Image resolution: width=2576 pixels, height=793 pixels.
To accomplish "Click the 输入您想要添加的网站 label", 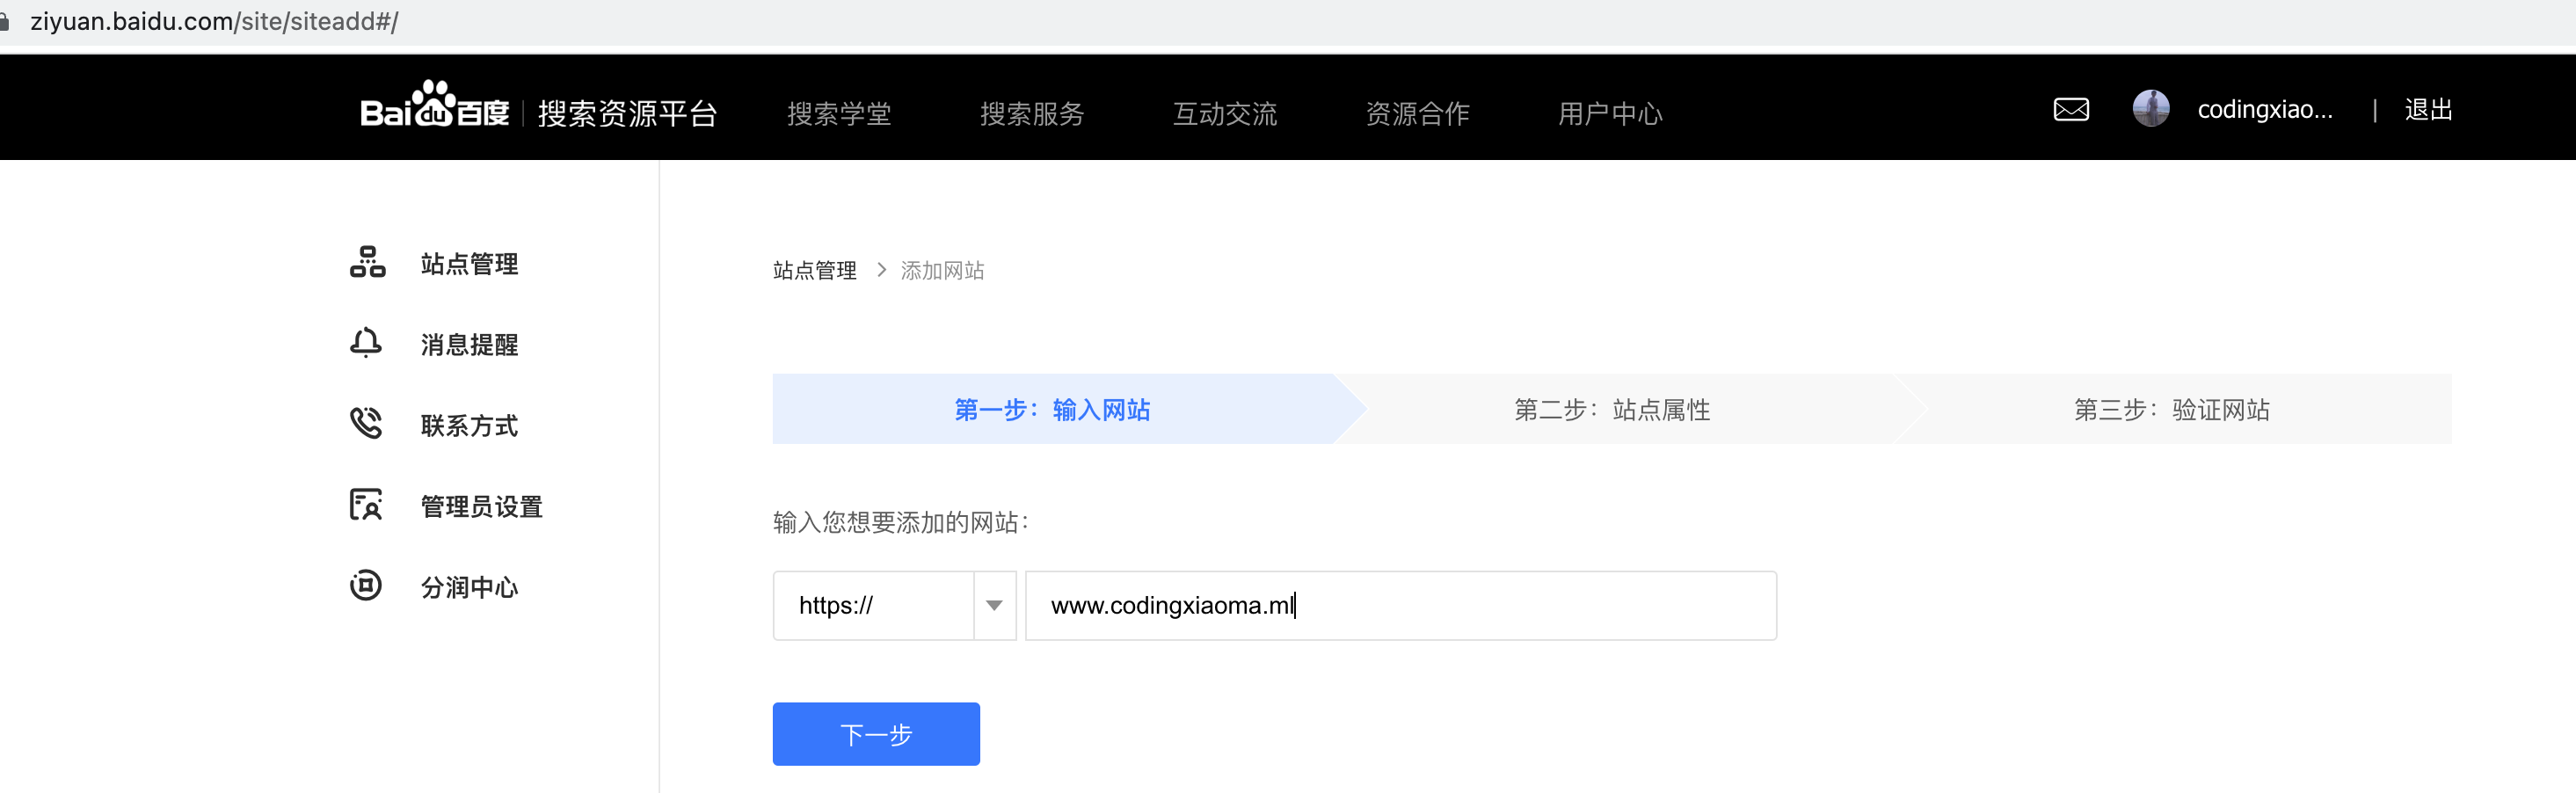I will click(901, 522).
